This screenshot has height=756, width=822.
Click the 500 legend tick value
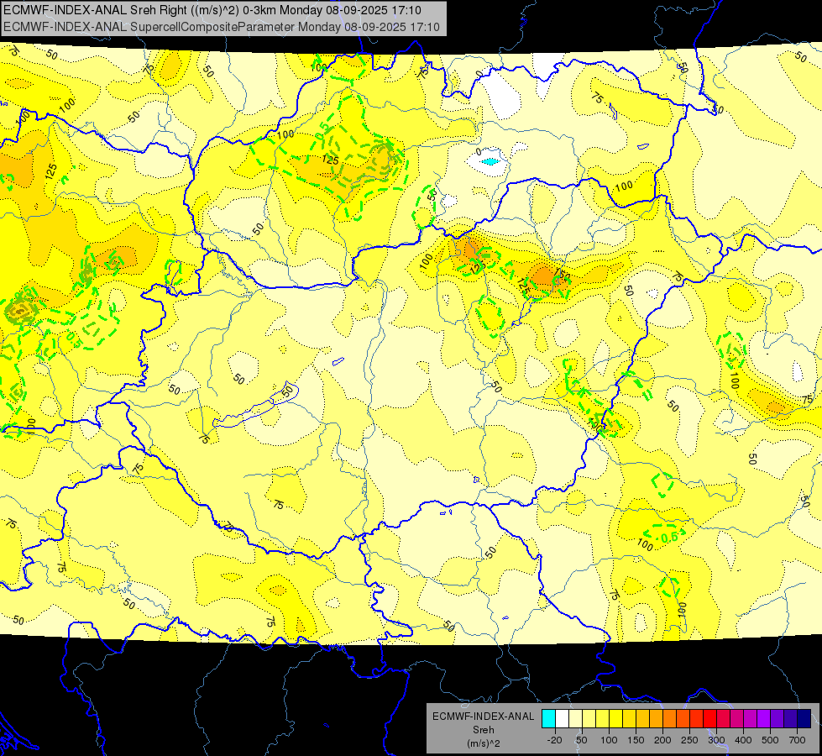(x=770, y=740)
